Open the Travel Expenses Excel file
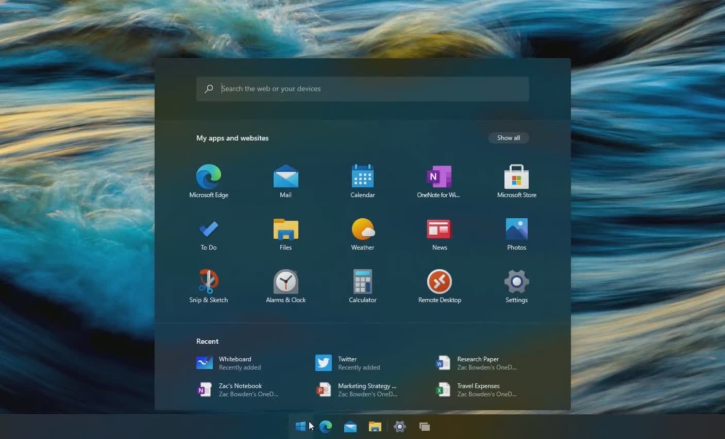The width and height of the screenshot is (725, 439). point(476,390)
